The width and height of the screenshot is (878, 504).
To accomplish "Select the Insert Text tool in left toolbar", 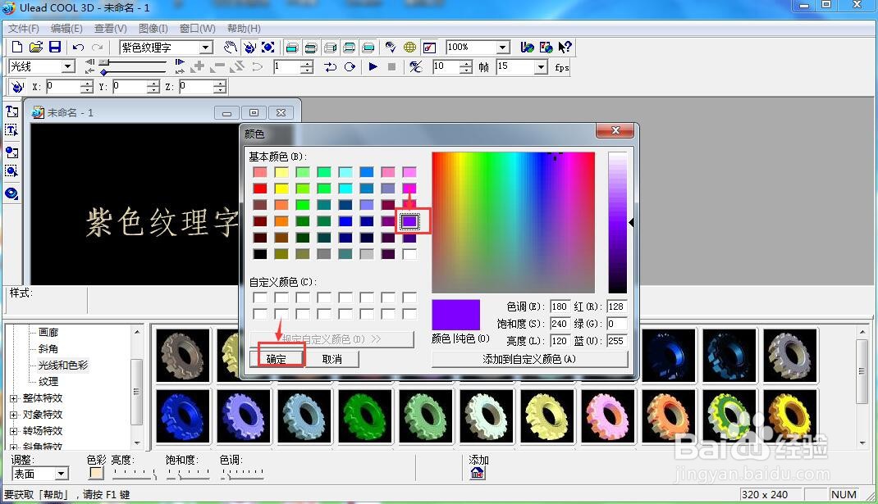I will point(11,112).
